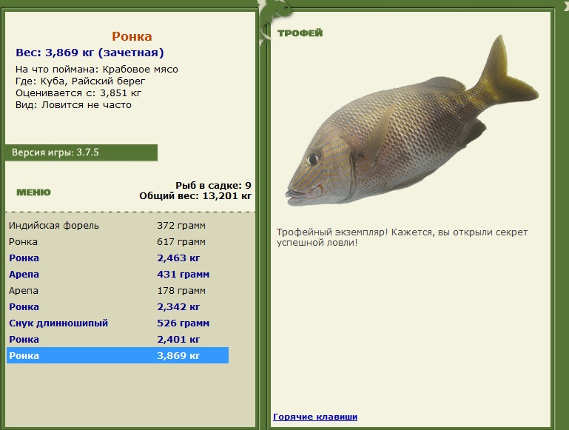The height and width of the screenshot is (430, 569).
Task: Select the Снук длинношипый 526 грамм row
Action: point(118,323)
